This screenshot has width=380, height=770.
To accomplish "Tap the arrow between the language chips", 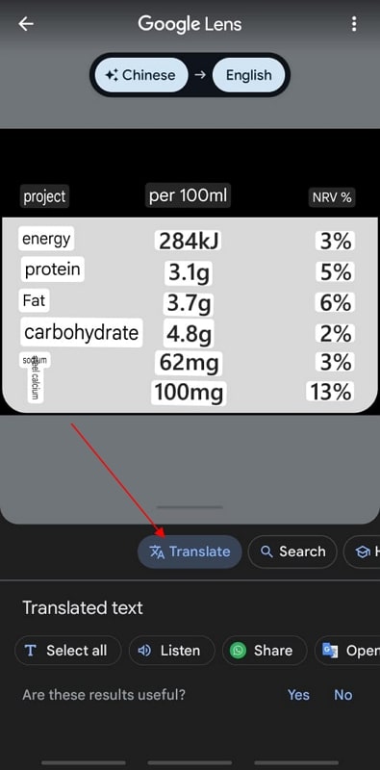I will (x=200, y=75).
